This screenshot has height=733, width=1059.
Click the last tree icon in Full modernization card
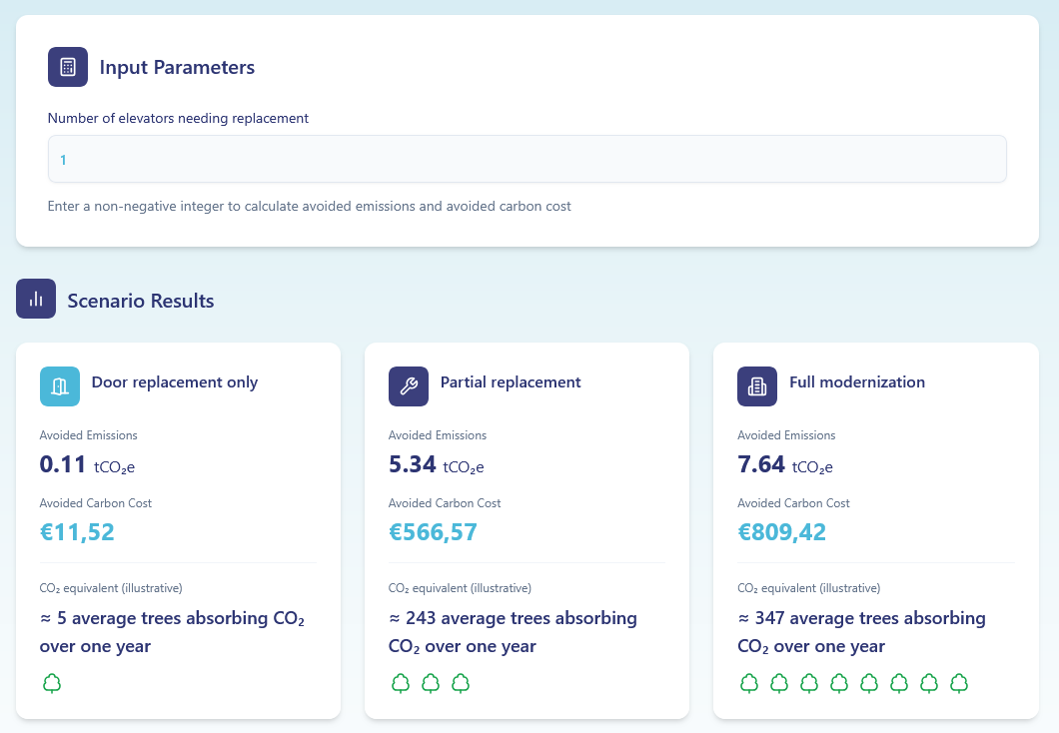coord(959,684)
